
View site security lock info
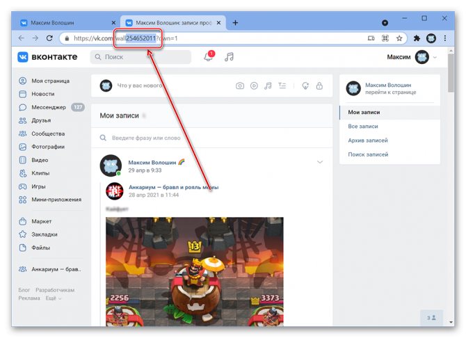(67, 38)
